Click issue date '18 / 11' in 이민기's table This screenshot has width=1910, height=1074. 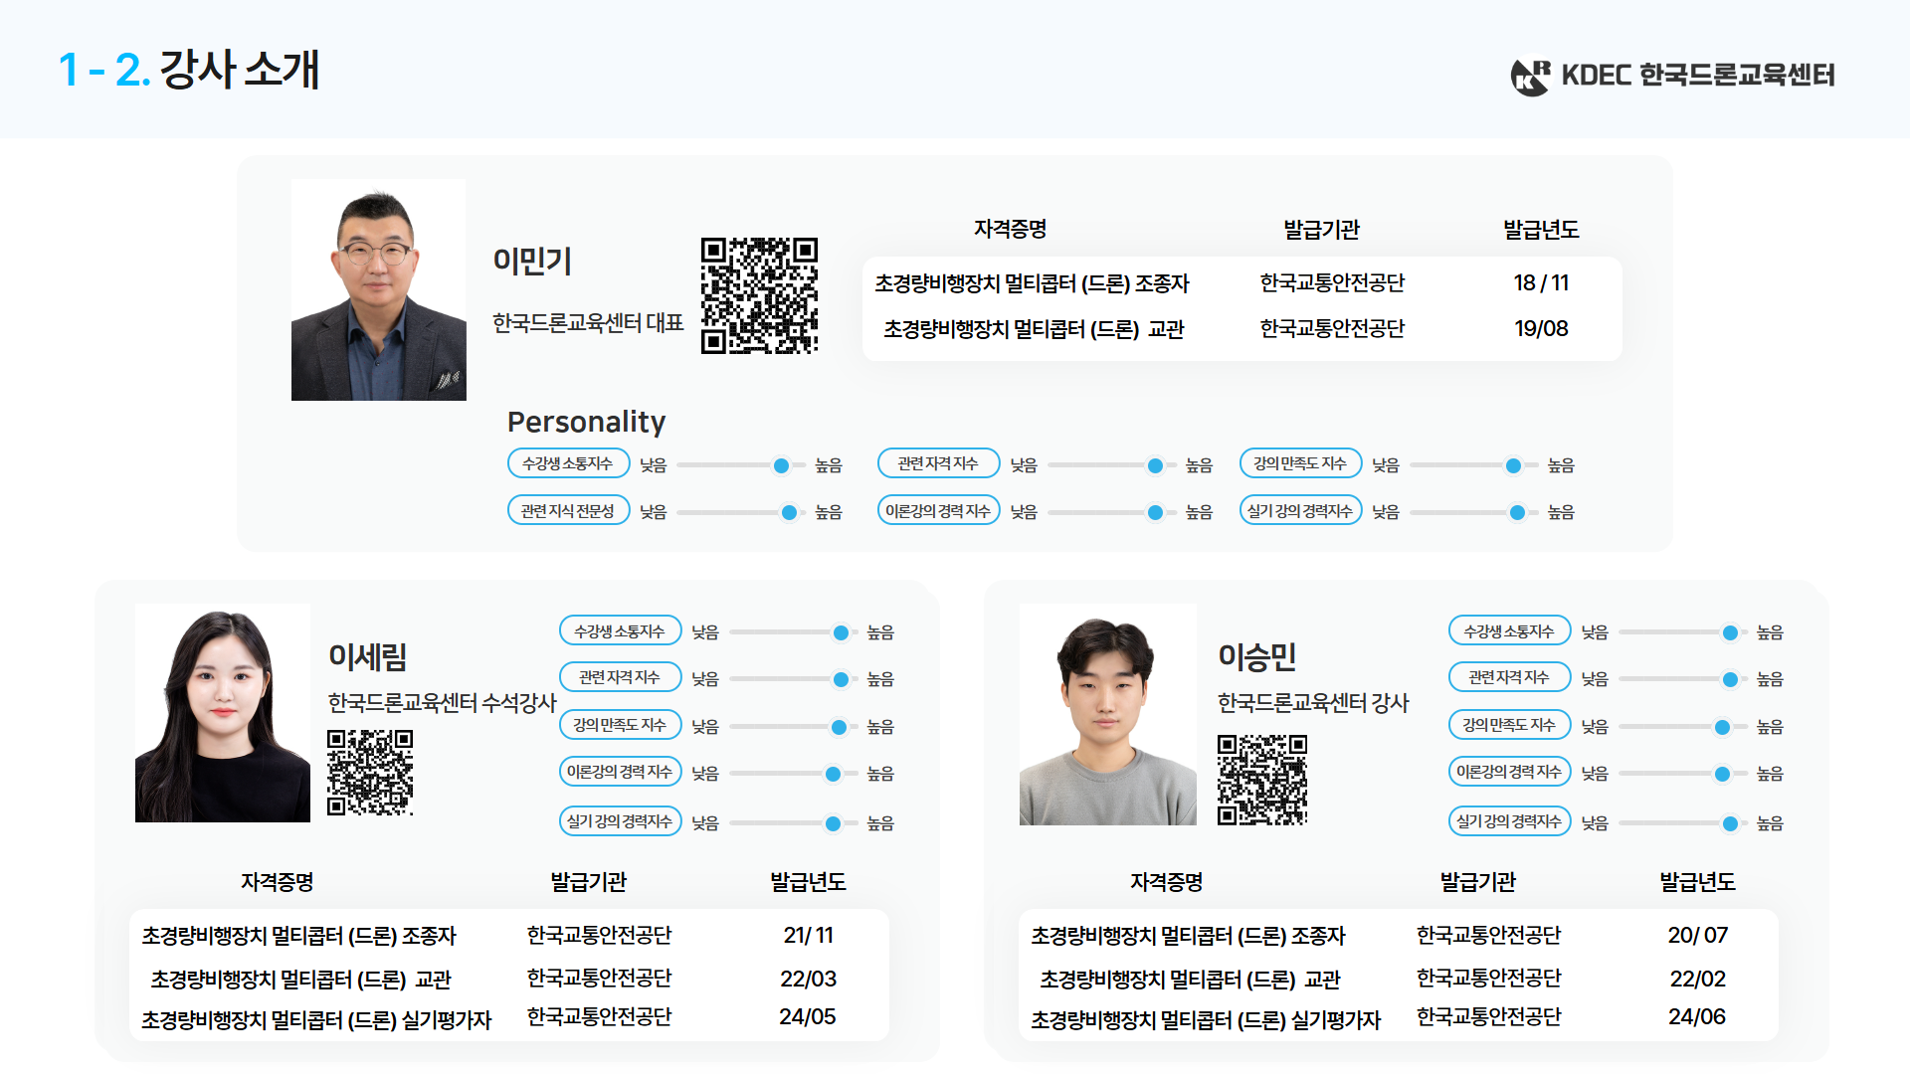(x=1541, y=283)
